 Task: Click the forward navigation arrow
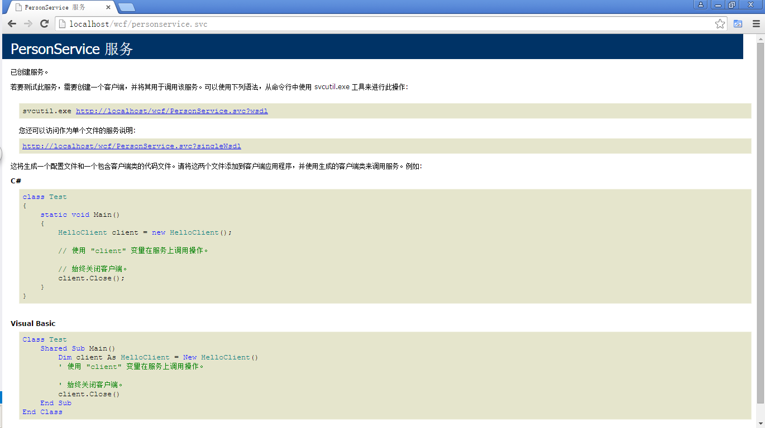coord(28,24)
